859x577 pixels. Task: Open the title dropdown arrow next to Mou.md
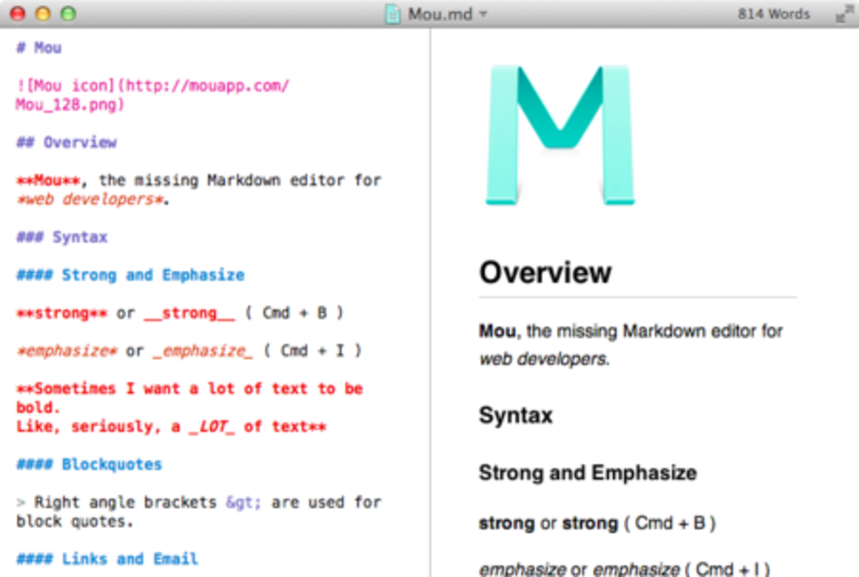pos(483,14)
